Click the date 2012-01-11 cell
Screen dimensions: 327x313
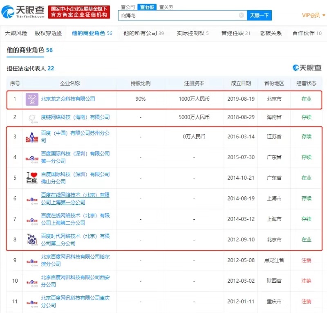click(241, 302)
